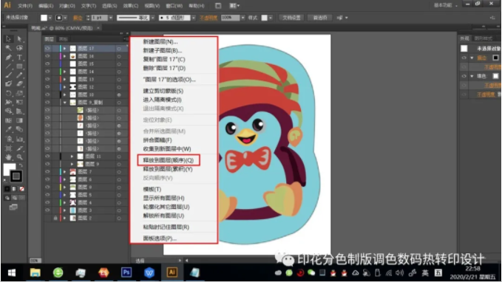Expand 图层 16 disclosure triangle
This screenshot has width=502, height=282.
(x=64, y=56)
